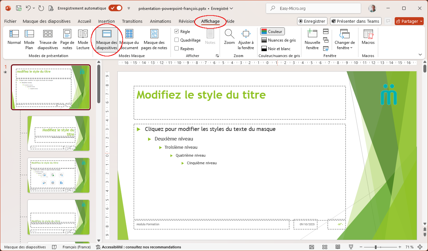Image resolution: width=428 pixels, height=251 pixels.
Task: Open the Macros tool
Action: tap(368, 37)
